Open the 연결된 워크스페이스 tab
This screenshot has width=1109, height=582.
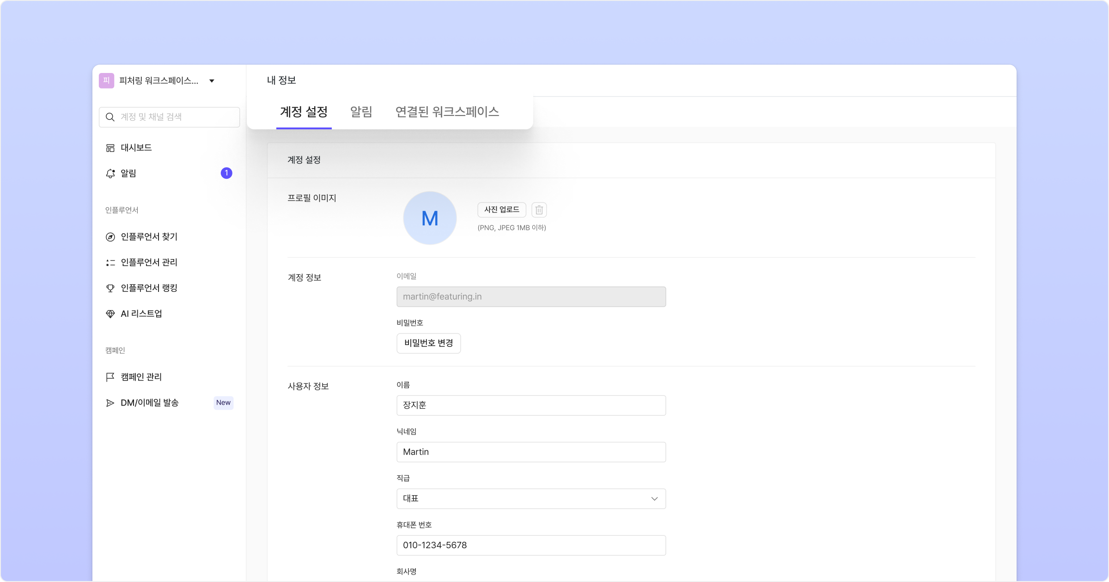pyautogui.click(x=447, y=112)
